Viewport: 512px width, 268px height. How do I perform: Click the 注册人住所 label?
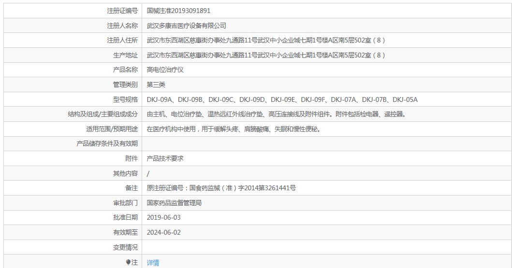pyautogui.click(x=122, y=41)
